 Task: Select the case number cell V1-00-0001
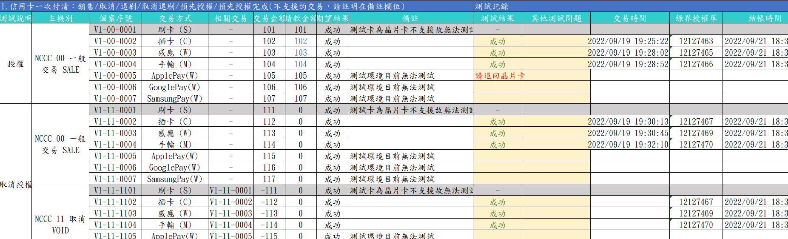pos(115,29)
